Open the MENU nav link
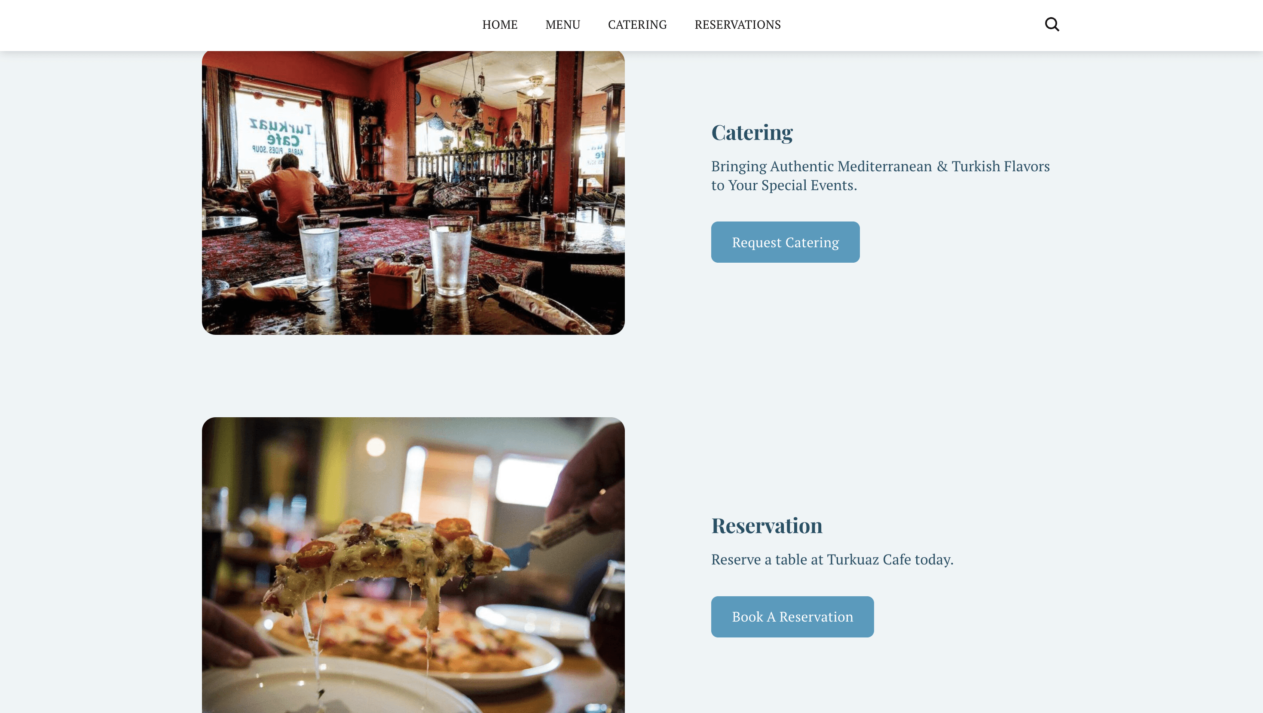Screen dimensions: 1263x713 click(x=563, y=24)
